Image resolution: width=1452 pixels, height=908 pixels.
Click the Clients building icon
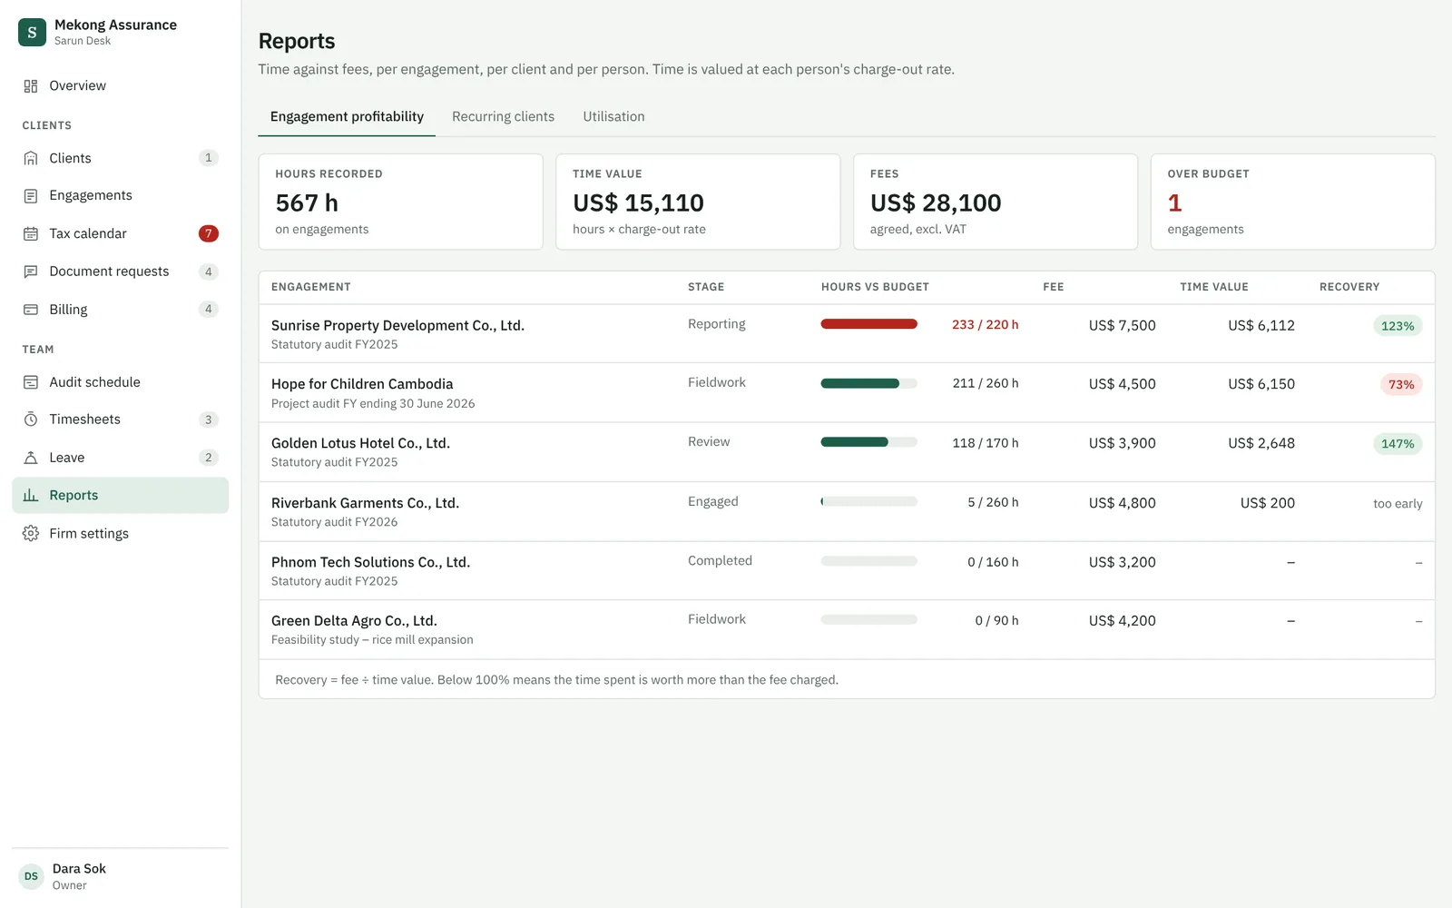click(31, 158)
